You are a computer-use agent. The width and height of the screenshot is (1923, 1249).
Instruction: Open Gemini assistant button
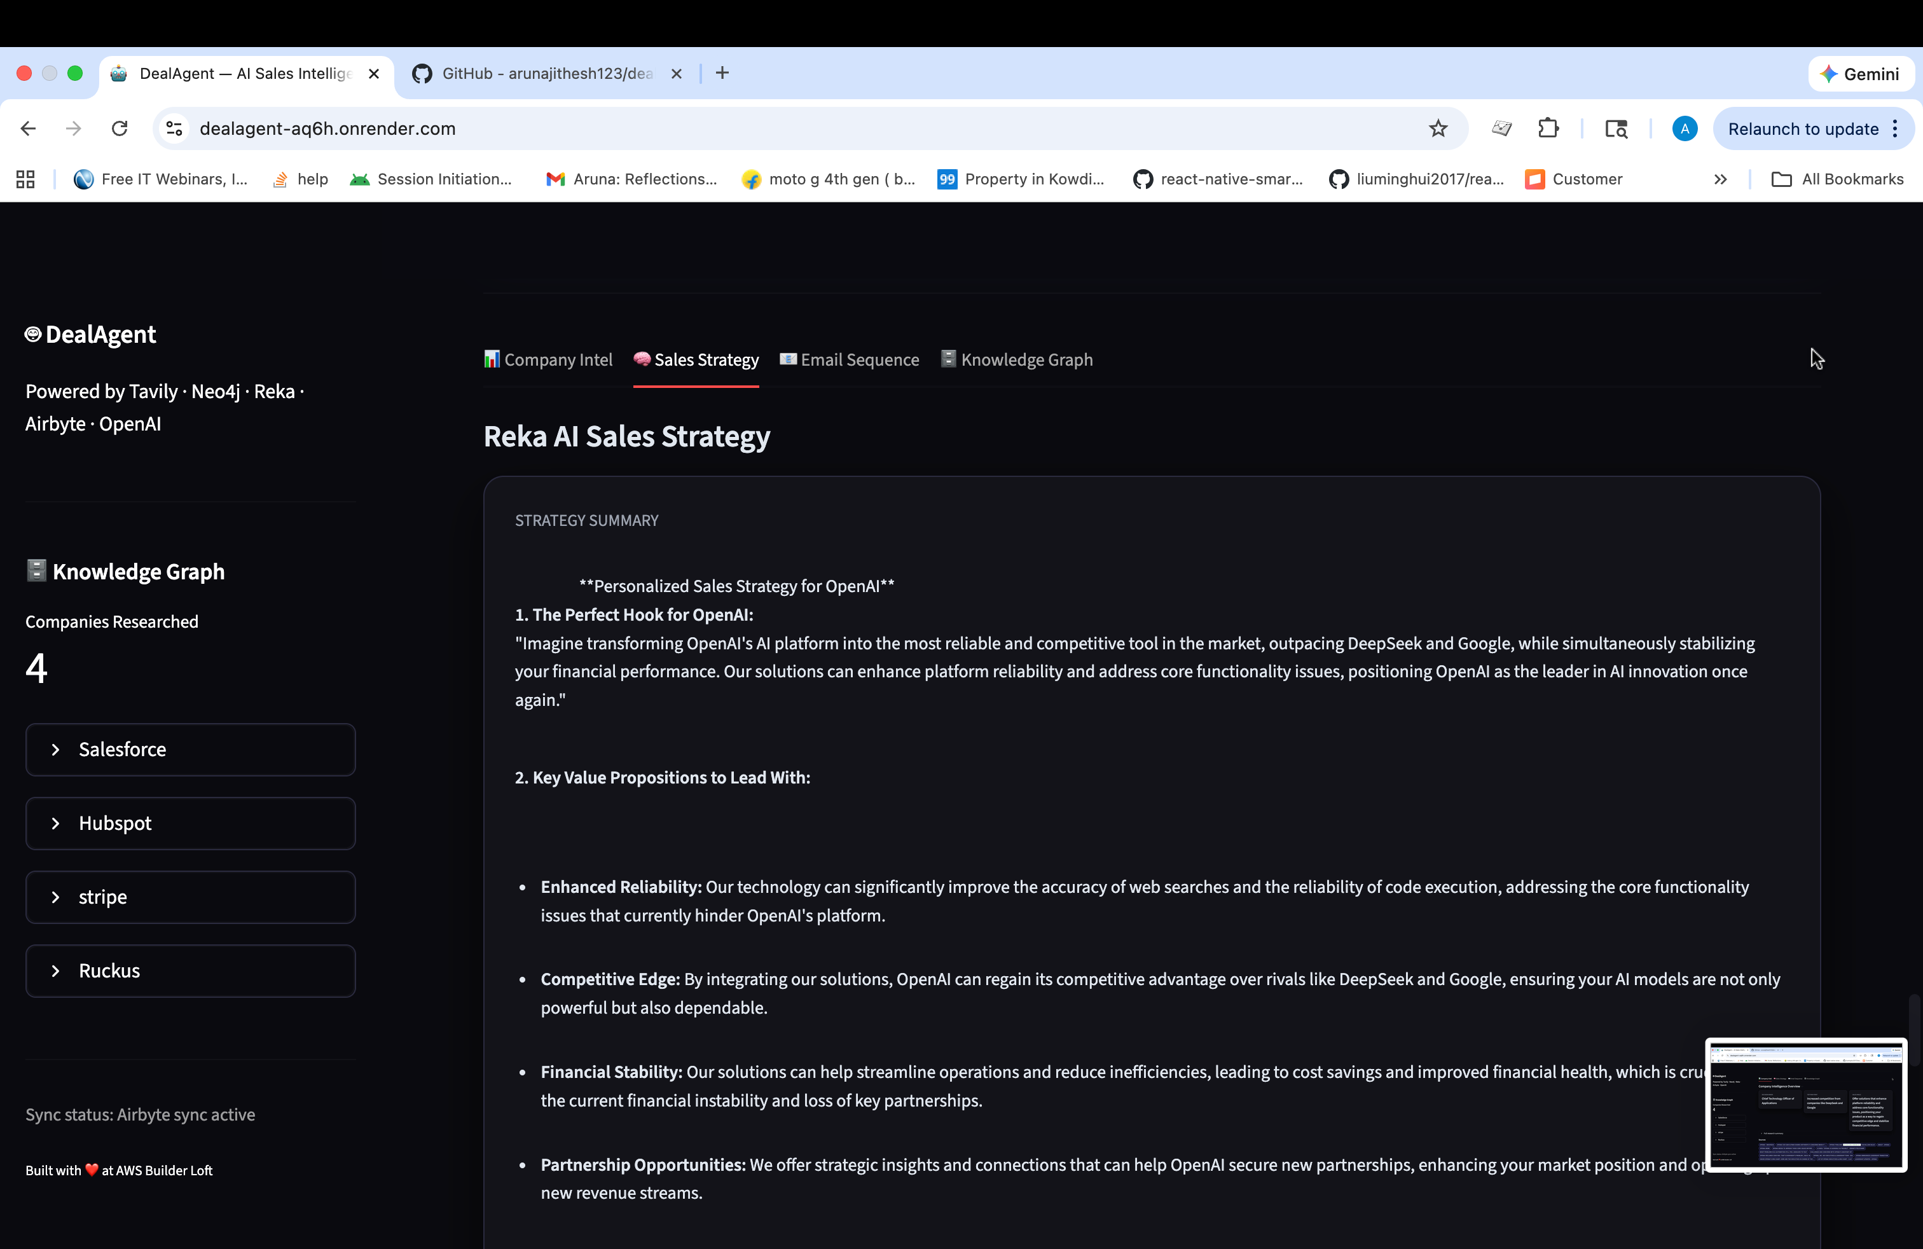1860,74
